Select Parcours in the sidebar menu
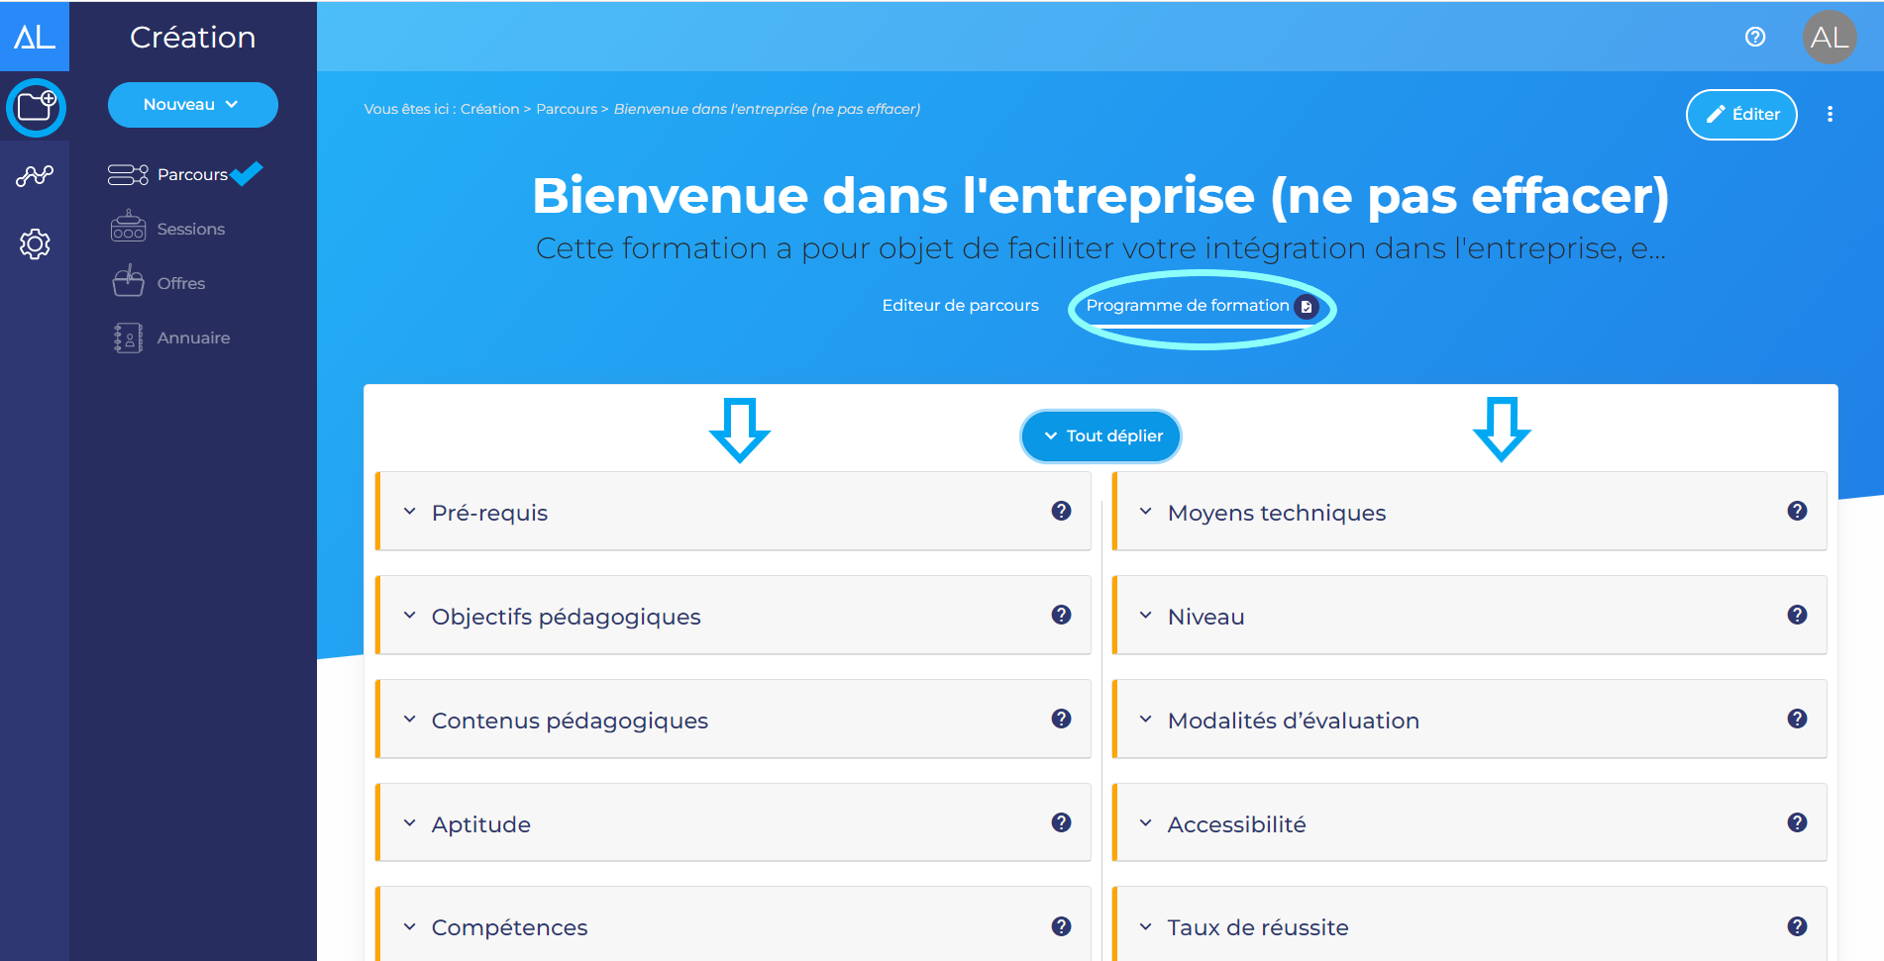The width and height of the screenshot is (1884, 961). tap(194, 174)
